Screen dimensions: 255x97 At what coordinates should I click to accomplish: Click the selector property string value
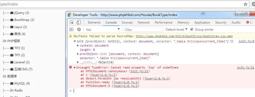pos(123,58)
